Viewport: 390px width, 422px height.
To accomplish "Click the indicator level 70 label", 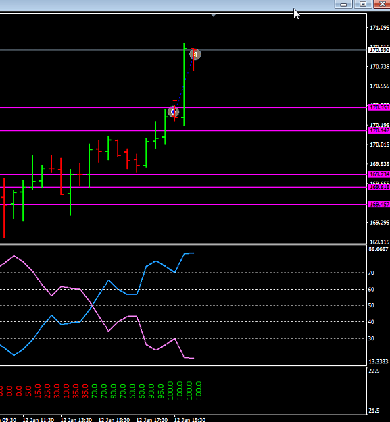I will [371, 273].
